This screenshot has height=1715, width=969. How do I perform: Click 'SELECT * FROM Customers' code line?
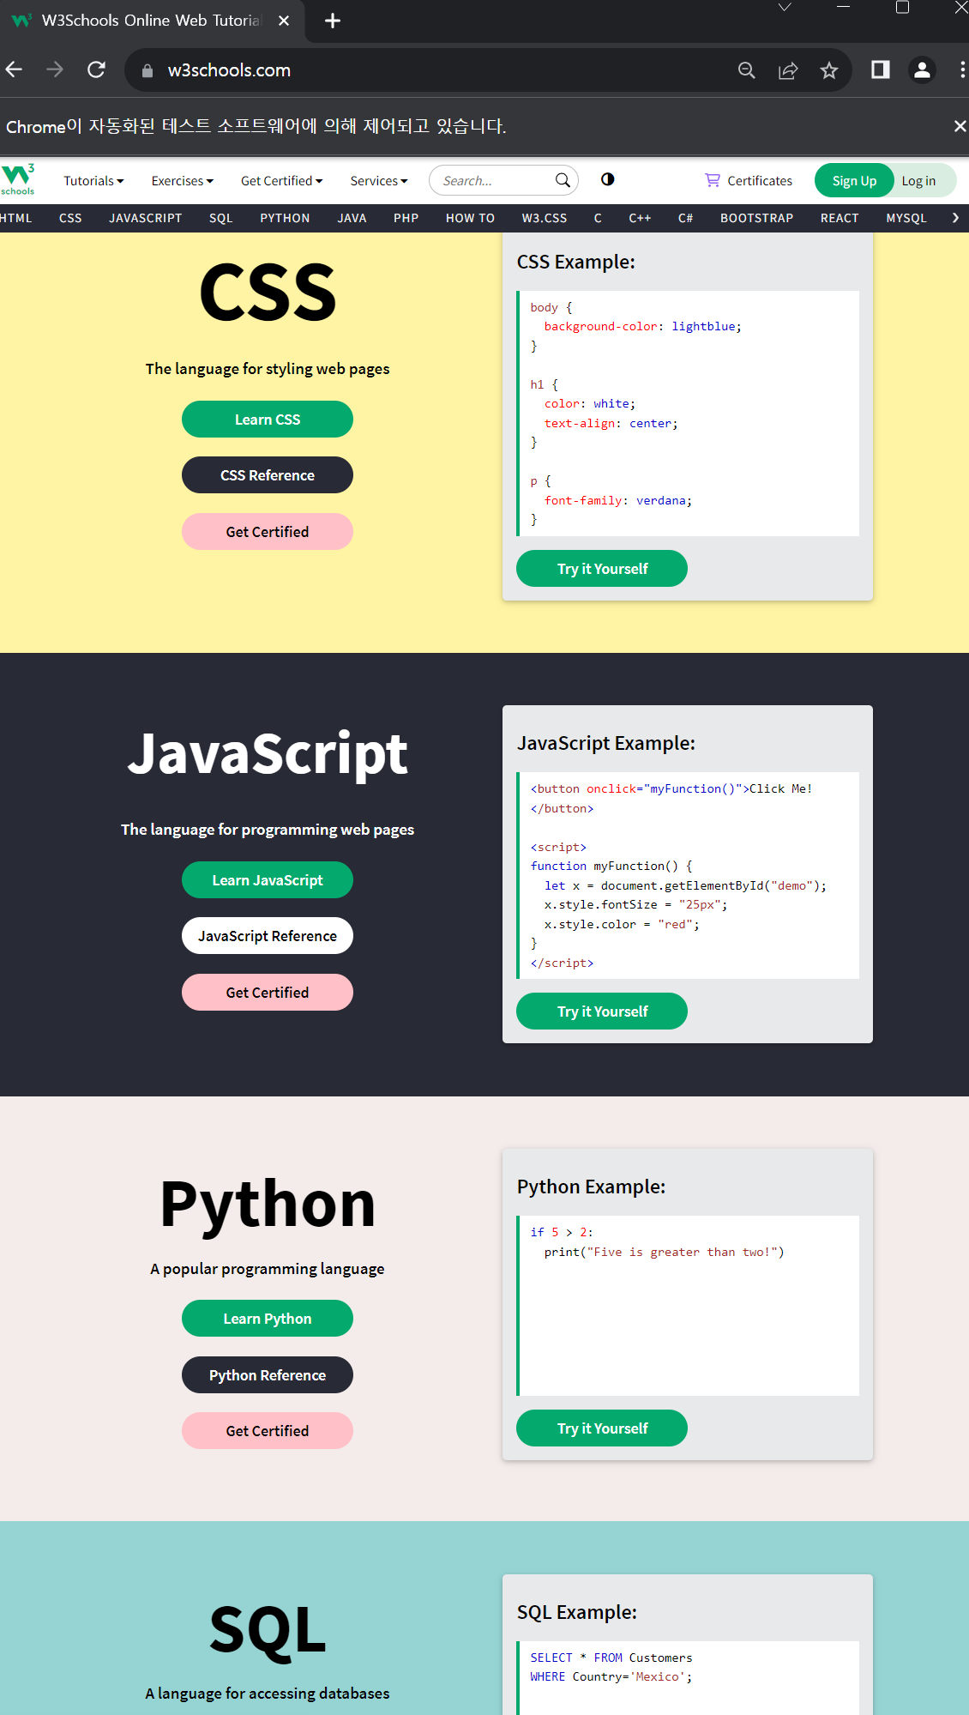611,1658
